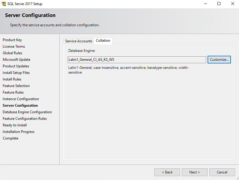The width and height of the screenshot is (239, 180).
Task: Select Ready to Install in the sidebar
Action: pyautogui.click(x=15, y=125)
